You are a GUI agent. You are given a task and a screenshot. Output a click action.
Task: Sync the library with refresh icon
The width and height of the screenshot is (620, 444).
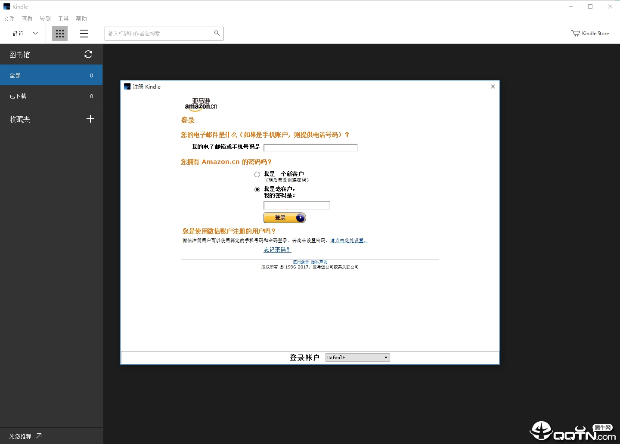click(88, 54)
